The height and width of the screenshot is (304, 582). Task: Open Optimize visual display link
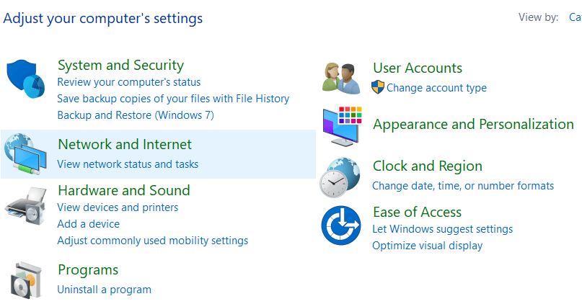[427, 246]
